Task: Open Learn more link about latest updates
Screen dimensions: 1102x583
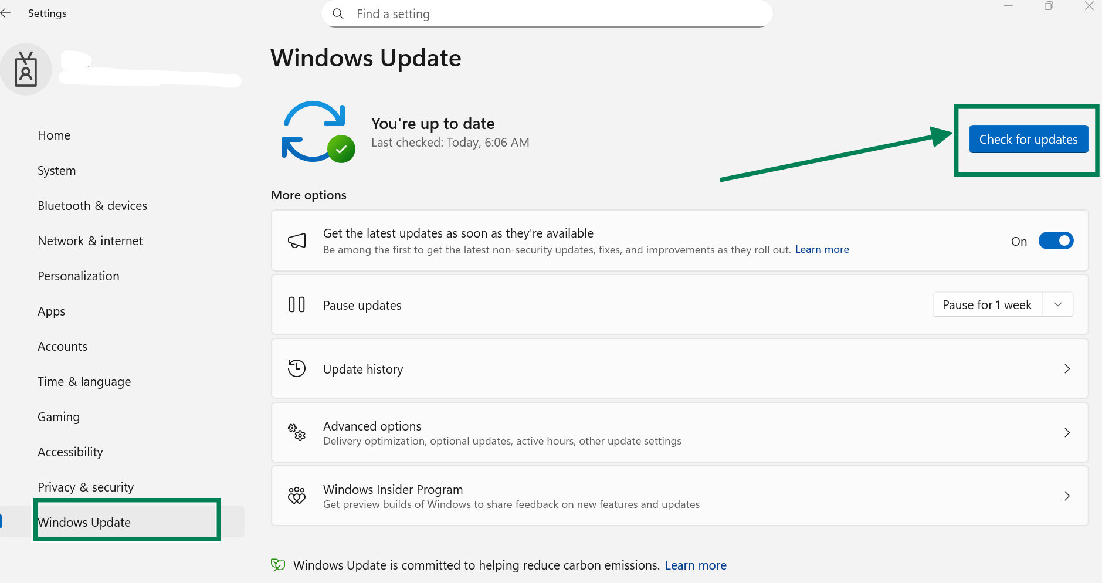Action: (x=822, y=249)
